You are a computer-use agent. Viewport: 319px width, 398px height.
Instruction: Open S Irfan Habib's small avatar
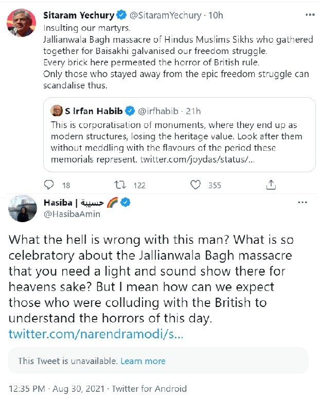pos(57,111)
